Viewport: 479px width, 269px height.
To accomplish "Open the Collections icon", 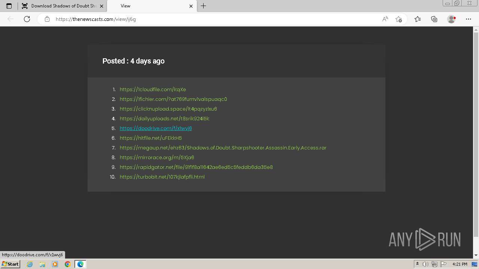I will click(434, 19).
